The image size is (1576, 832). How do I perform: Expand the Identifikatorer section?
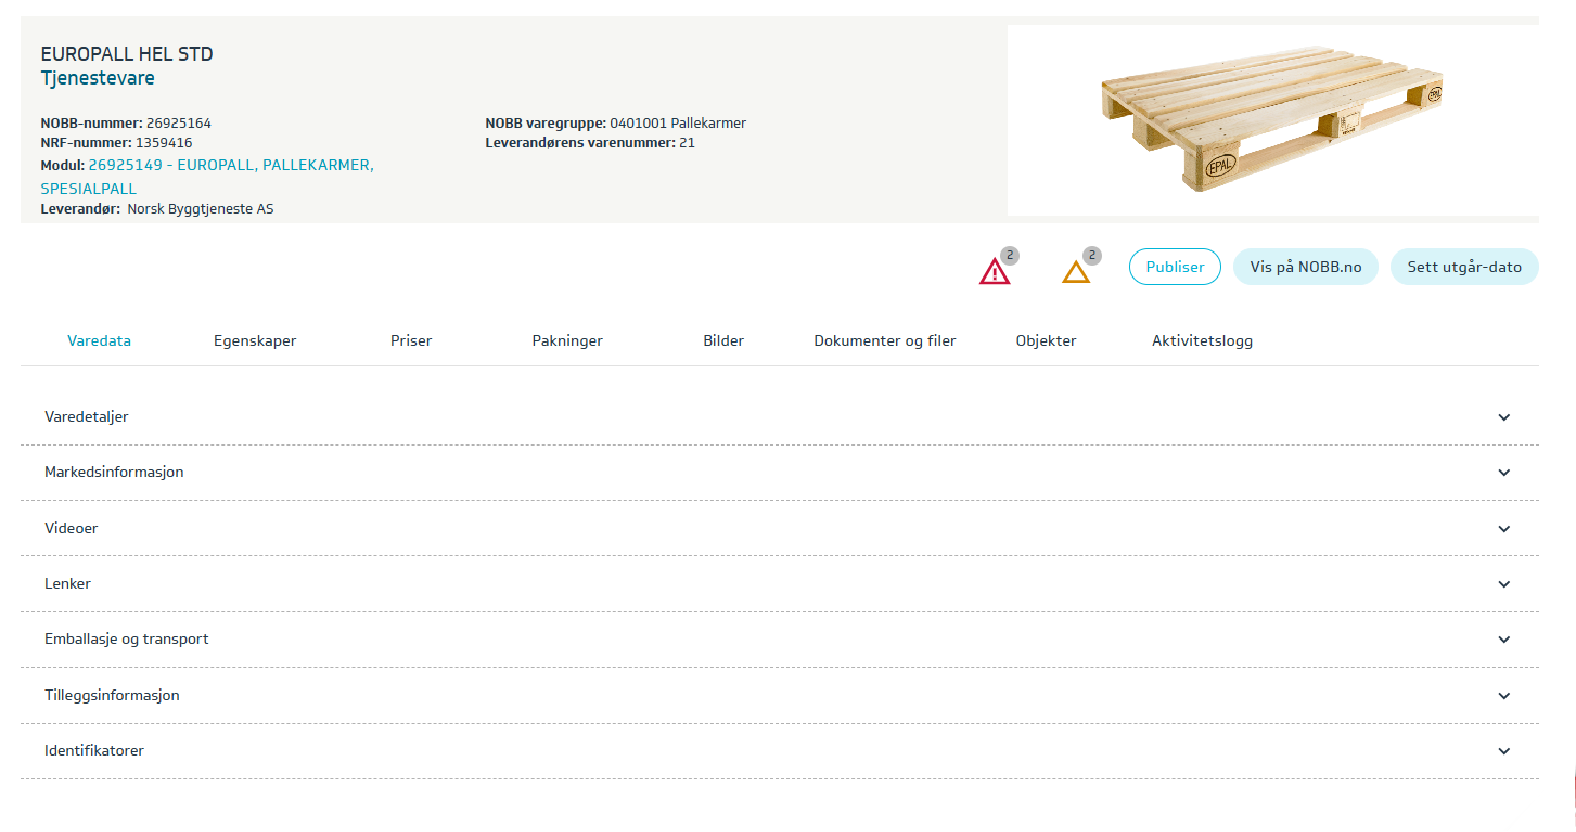[x=1503, y=751]
